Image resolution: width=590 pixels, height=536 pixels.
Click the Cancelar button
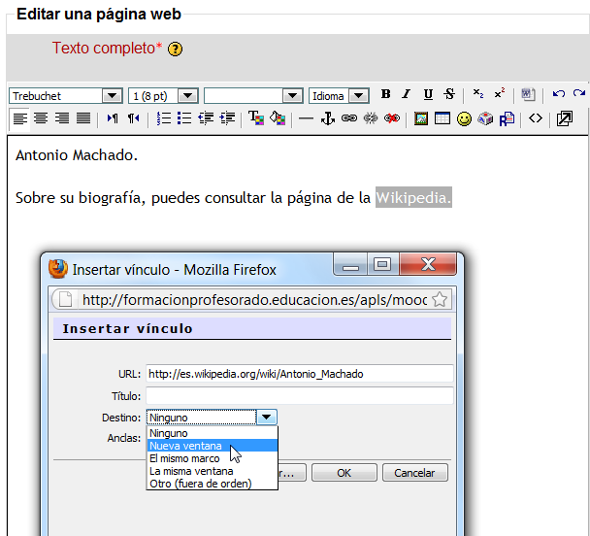click(x=414, y=473)
